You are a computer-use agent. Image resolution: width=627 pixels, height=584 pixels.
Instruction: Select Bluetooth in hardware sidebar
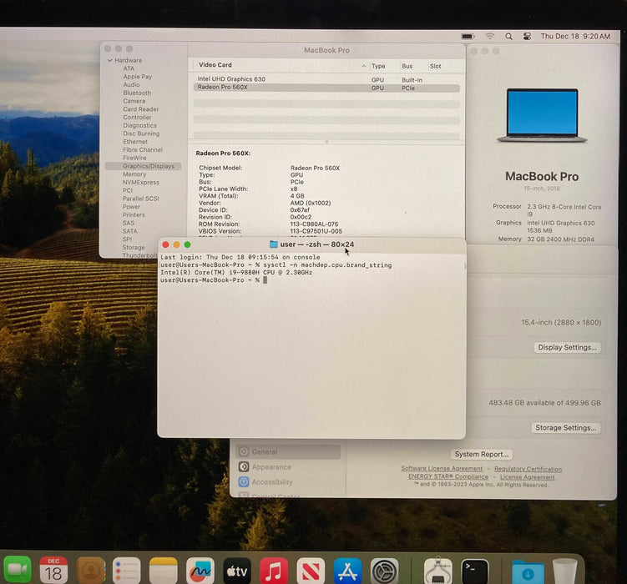click(137, 93)
